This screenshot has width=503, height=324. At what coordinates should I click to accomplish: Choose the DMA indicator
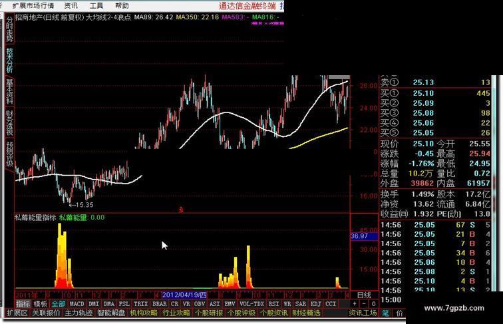click(109, 303)
